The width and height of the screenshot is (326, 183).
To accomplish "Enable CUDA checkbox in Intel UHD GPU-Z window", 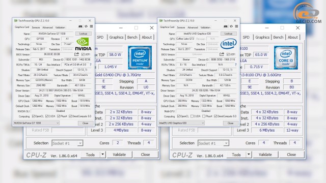I will [x=192, y=116].
